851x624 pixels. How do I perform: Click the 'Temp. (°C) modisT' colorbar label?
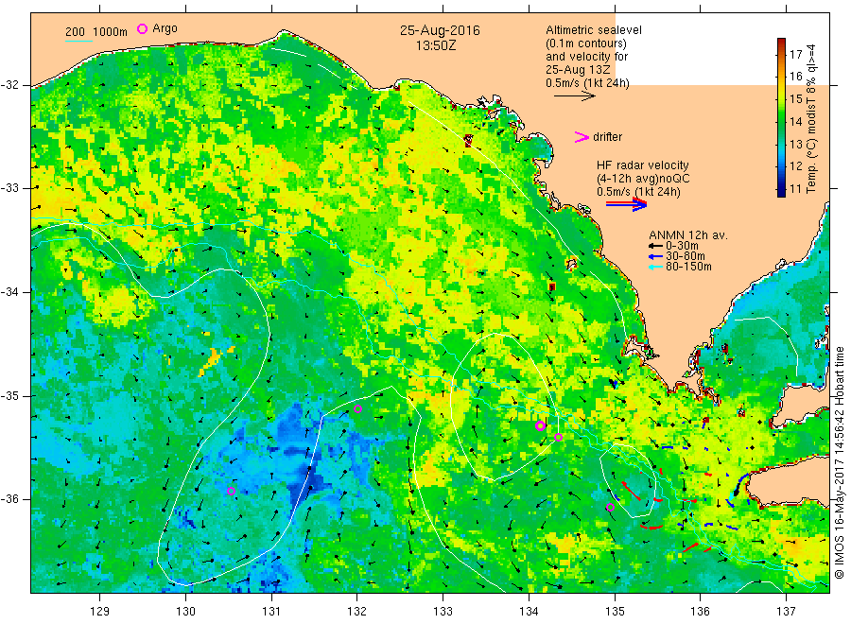click(x=811, y=118)
